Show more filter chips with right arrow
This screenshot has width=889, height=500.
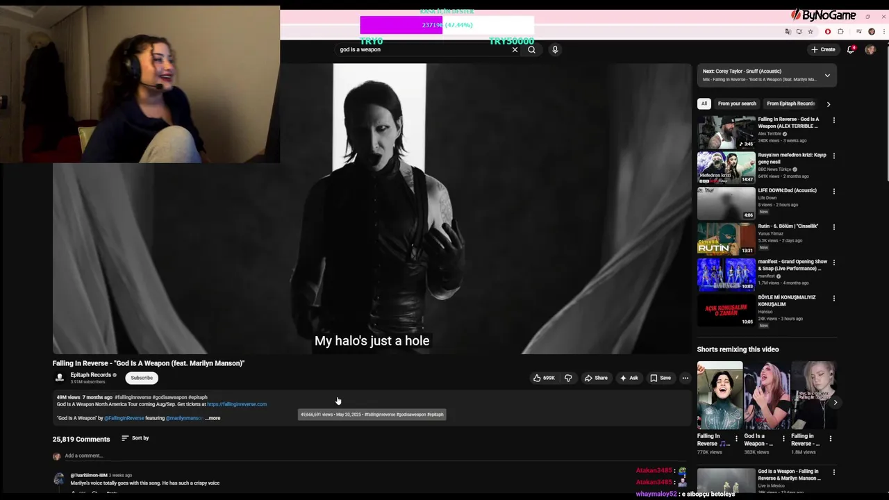pos(828,104)
